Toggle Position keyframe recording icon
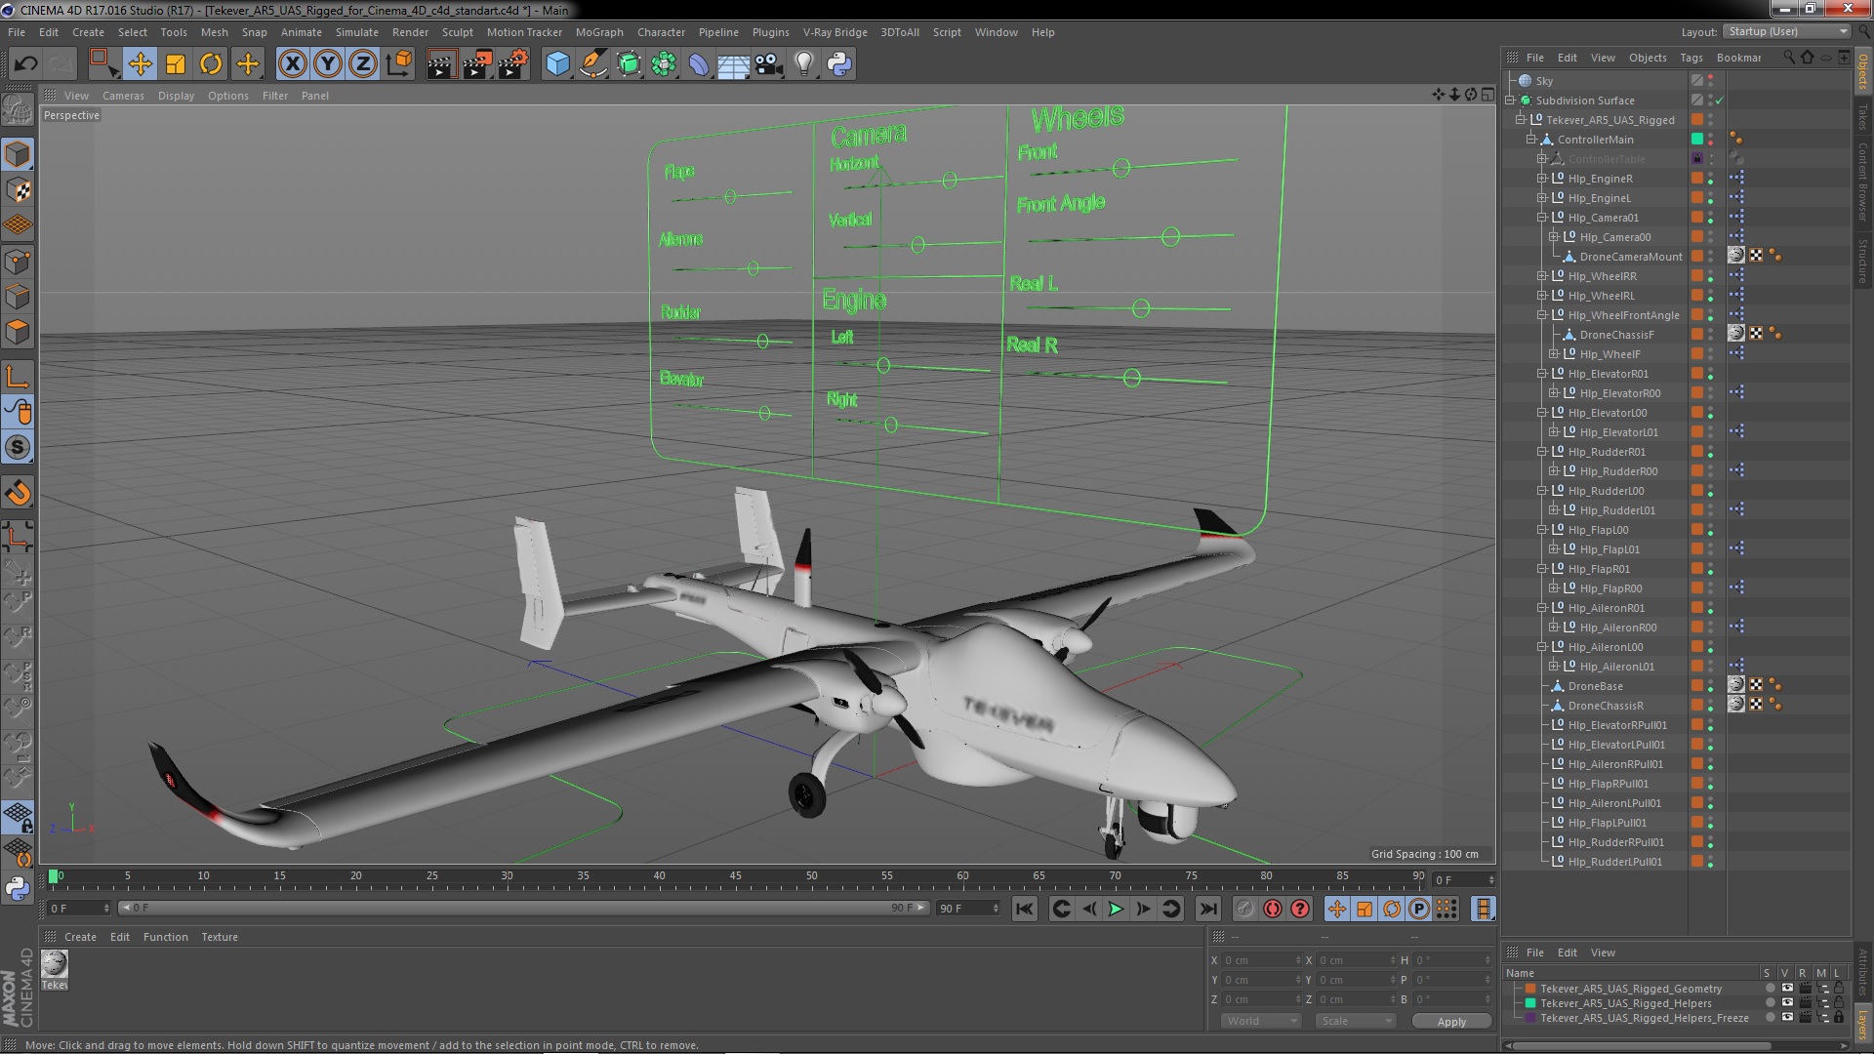 pos(1337,909)
